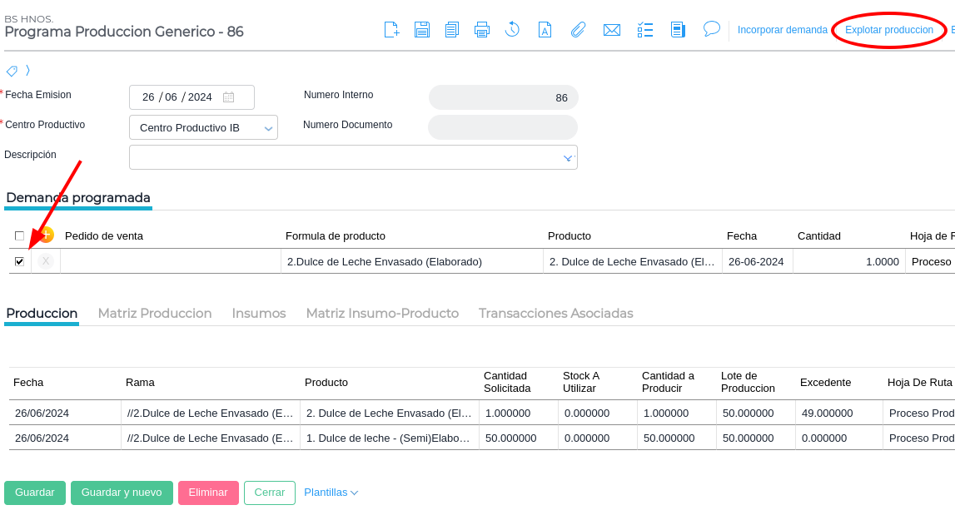
Task: Open calendar picker in Fecha Emision
Action: pos(228,97)
